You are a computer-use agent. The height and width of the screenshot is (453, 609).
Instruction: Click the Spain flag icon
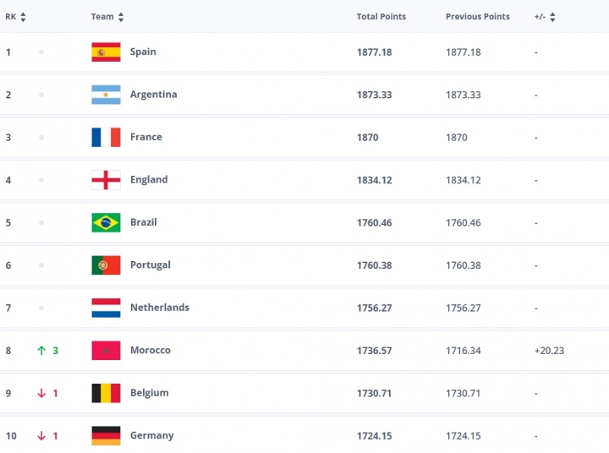[106, 52]
